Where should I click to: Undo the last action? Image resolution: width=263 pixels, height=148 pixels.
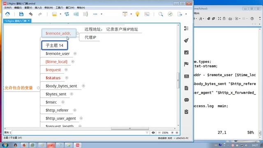[x=31, y=14]
